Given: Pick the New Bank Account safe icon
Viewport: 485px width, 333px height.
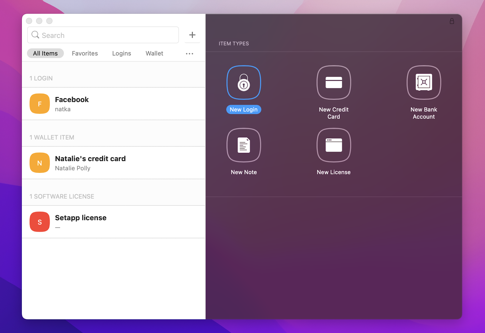Looking at the screenshot, I should point(423,82).
